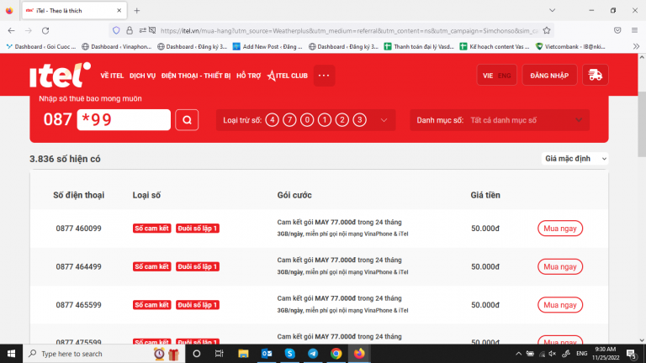Open Giá mặc định sort dropdown
Viewport: 646px width, 363px height.
pyautogui.click(x=575, y=159)
